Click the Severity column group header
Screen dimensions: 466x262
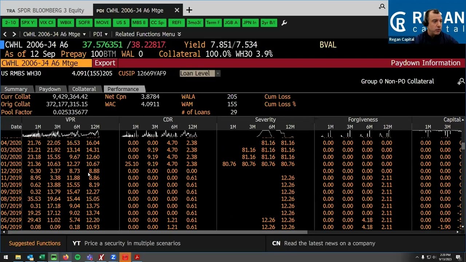click(265, 119)
